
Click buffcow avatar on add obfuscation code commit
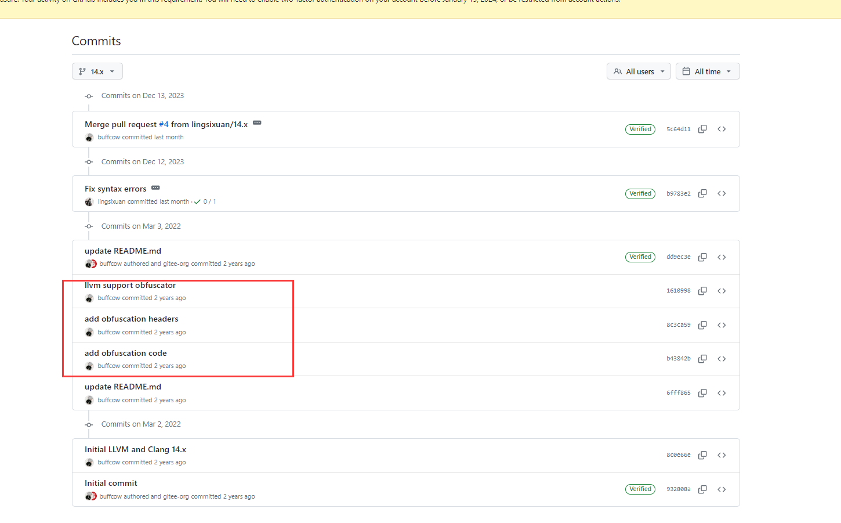click(89, 366)
